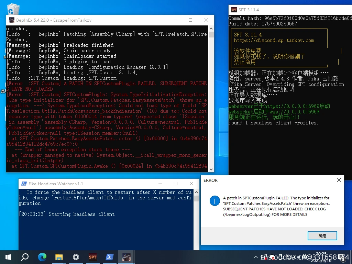The width and height of the screenshot is (352, 264).
Task: Click "Loading [SPT.Custom 3.11.4]" line
Action: 72,73
